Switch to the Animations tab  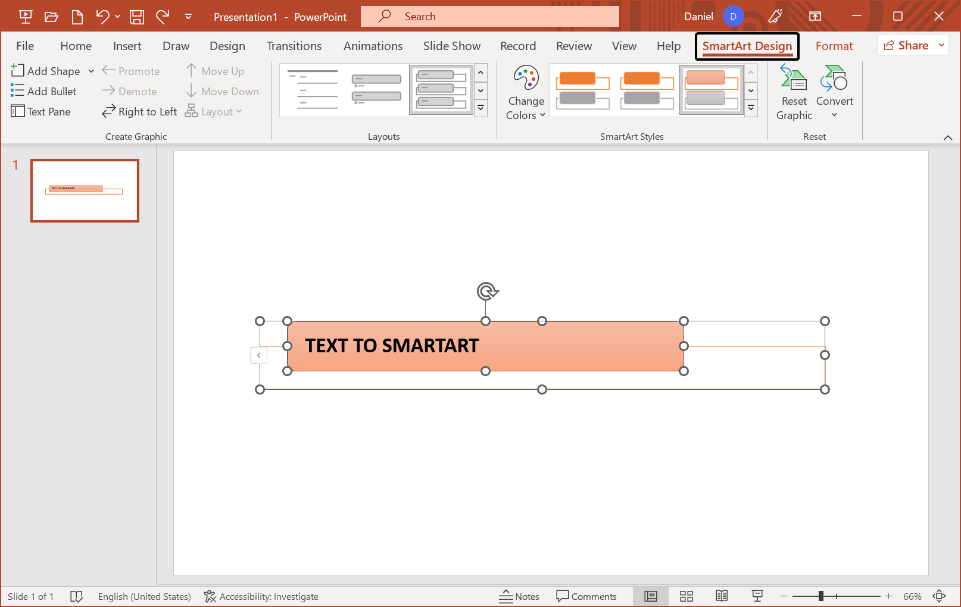pos(373,46)
